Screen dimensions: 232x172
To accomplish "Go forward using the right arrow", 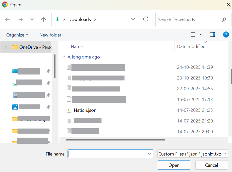I will point(21,19).
